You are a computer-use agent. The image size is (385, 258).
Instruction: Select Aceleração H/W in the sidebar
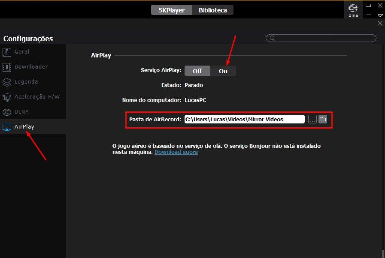[x=37, y=97]
